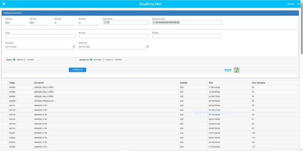303x151 pixels.
Task: Click the CONSULTAR button
Action: pos(78,70)
